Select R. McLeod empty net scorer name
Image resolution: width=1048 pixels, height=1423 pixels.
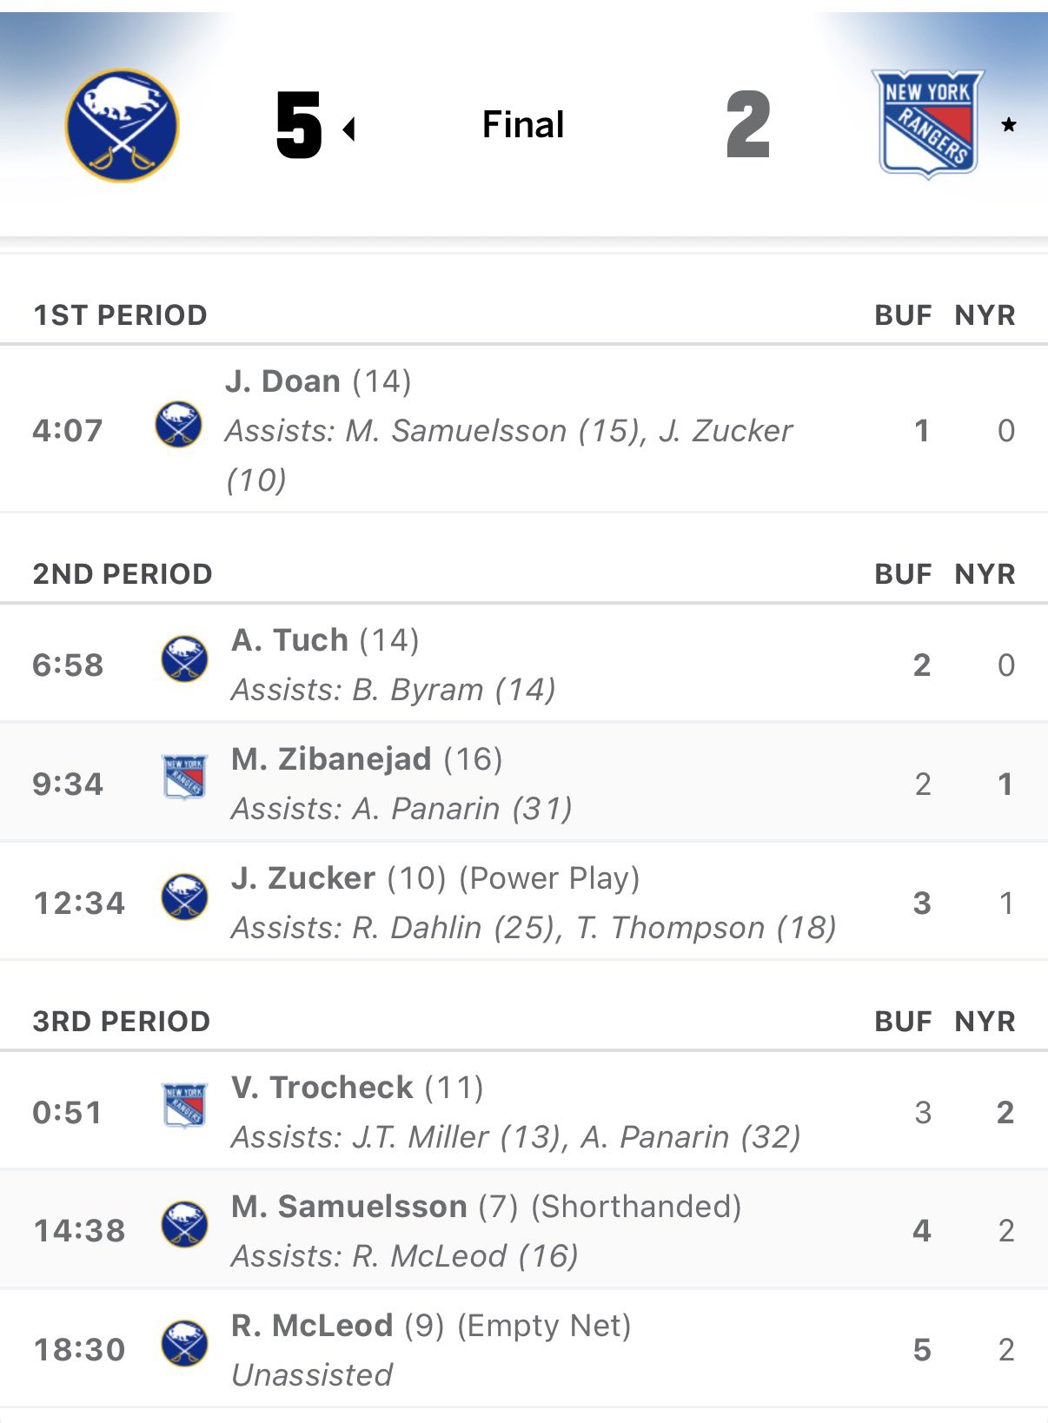click(312, 1326)
